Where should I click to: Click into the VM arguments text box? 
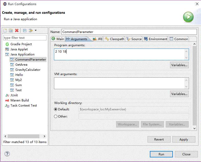119,83
